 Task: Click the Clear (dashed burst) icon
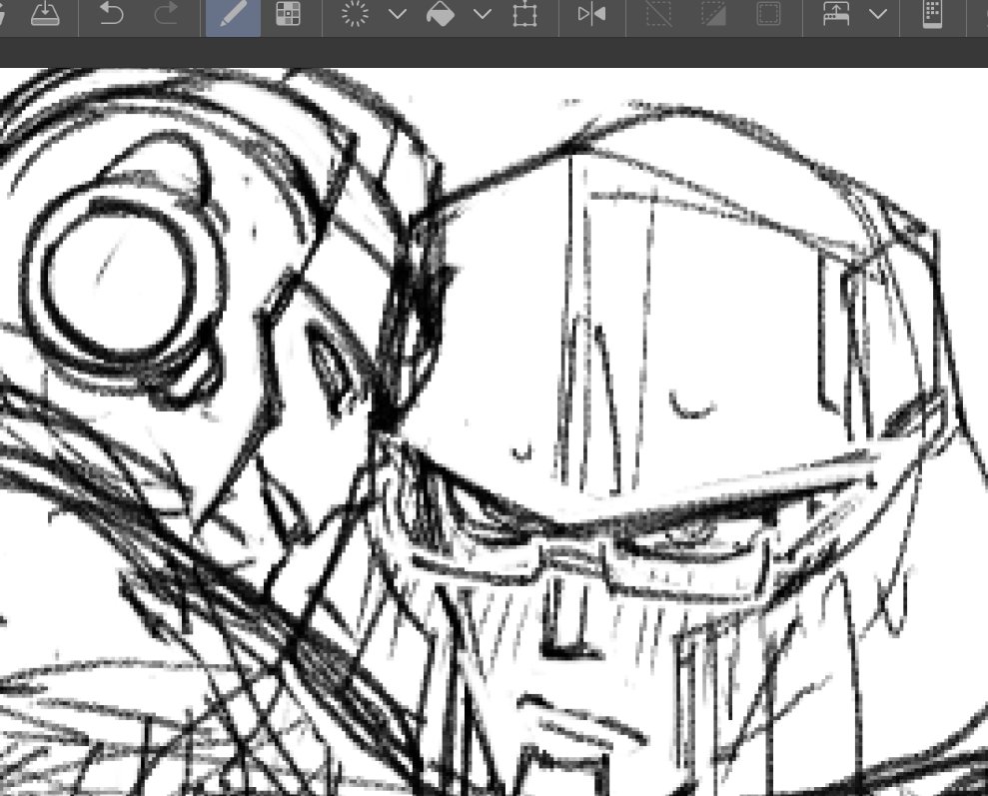[355, 13]
